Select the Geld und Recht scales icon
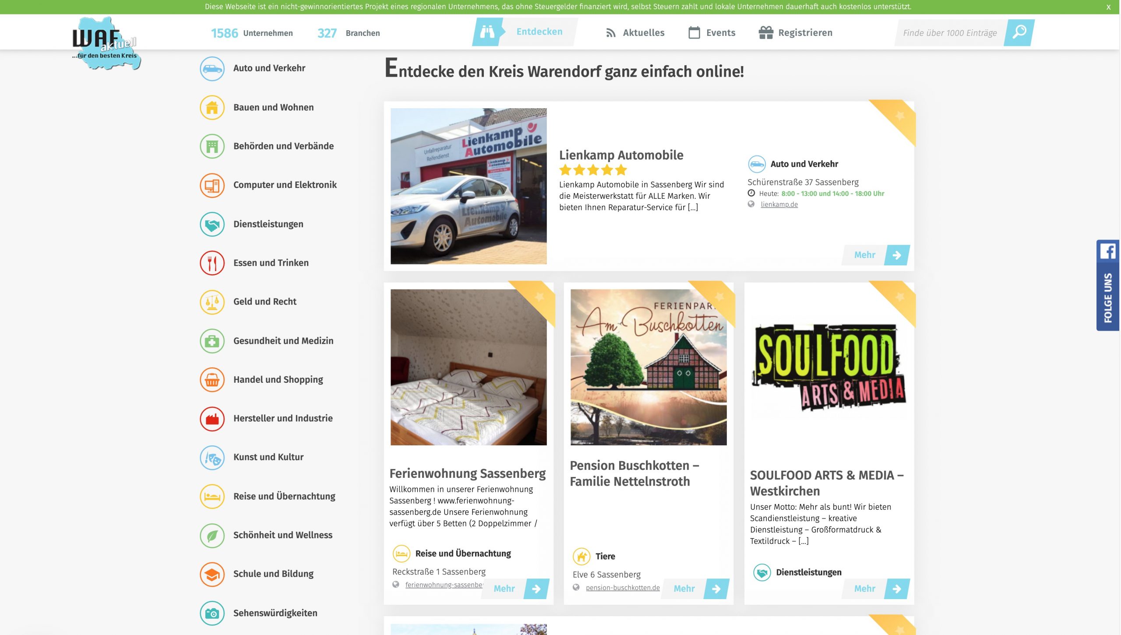The height and width of the screenshot is (635, 1121). (212, 302)
